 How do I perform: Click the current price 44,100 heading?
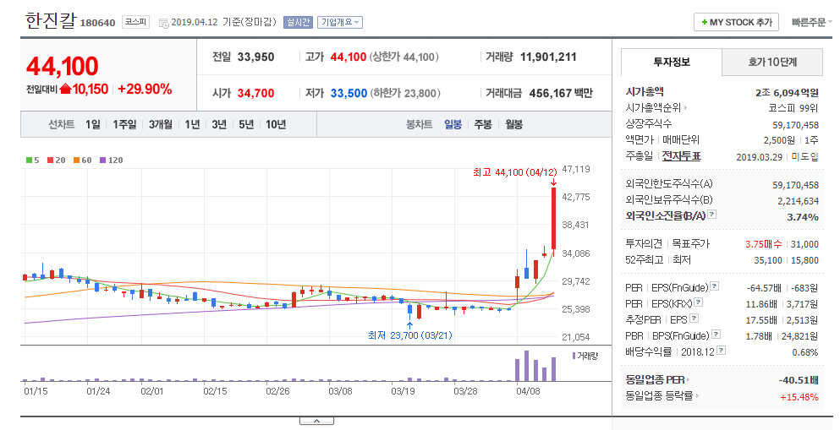coord(62,67)
